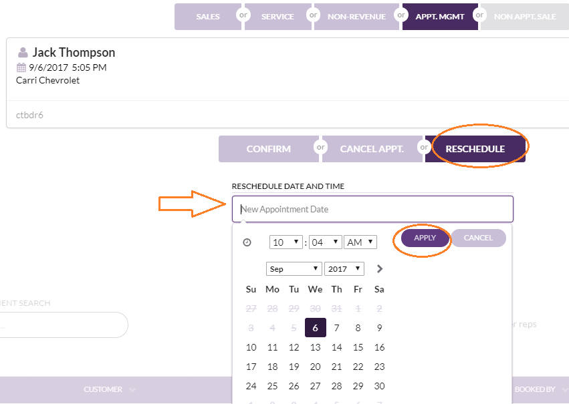This screenshot has height=404, width=569.
Task: Open the year dropdown showing 2017
Action: pos(344,269)
